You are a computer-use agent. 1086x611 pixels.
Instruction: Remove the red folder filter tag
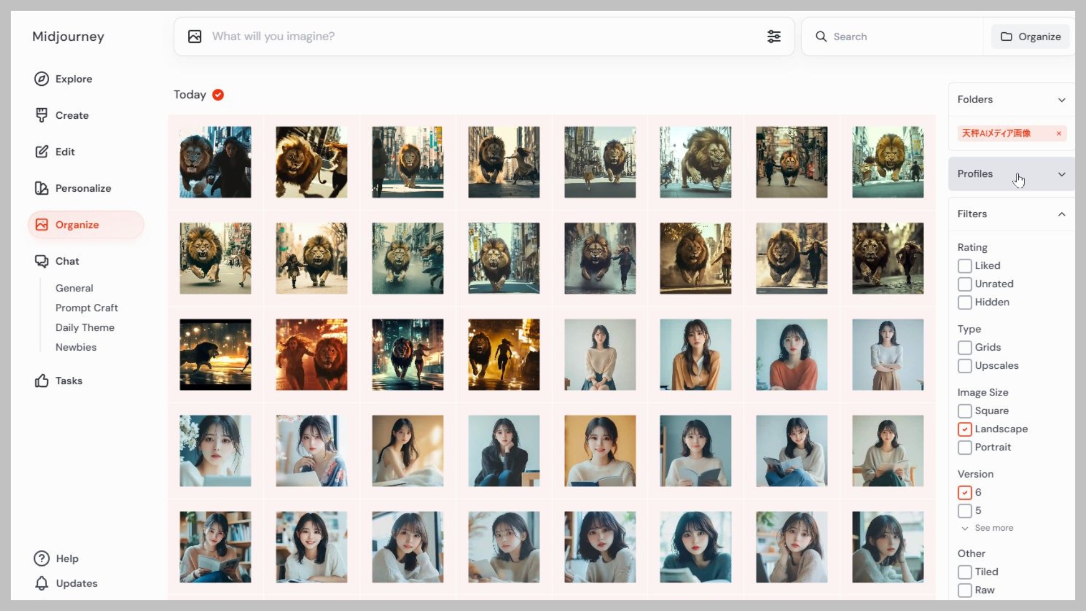click(x=1058, y=134)
